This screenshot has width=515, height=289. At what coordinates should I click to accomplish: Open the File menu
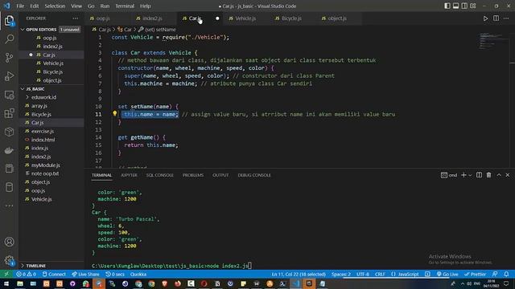(x=20, y=6)
